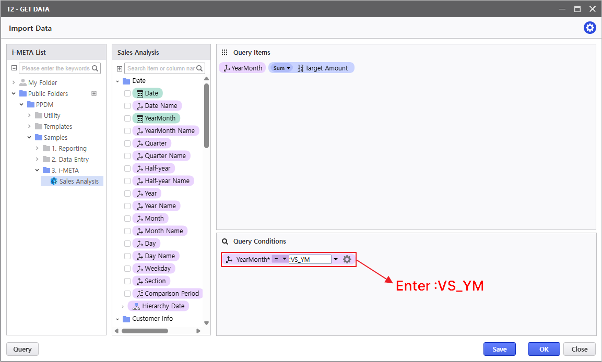Image resolution: width=602 pixels, height=362 pixels.
Task: Click the Sales Analysis search magnifier icon
Action: coord(200,68)
